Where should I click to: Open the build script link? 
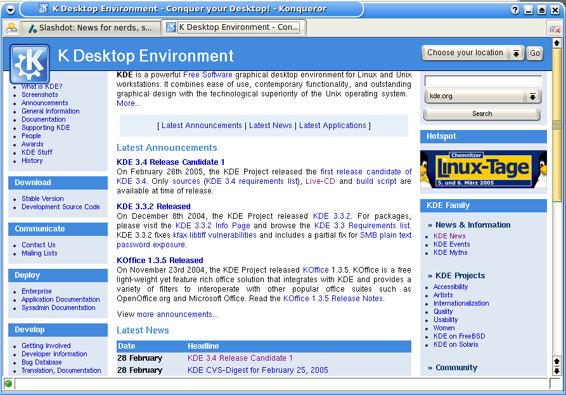(x=376, y=181)
